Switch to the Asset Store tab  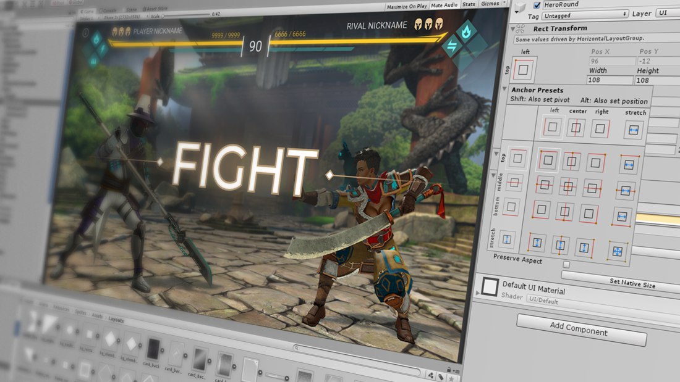point(155,9)
